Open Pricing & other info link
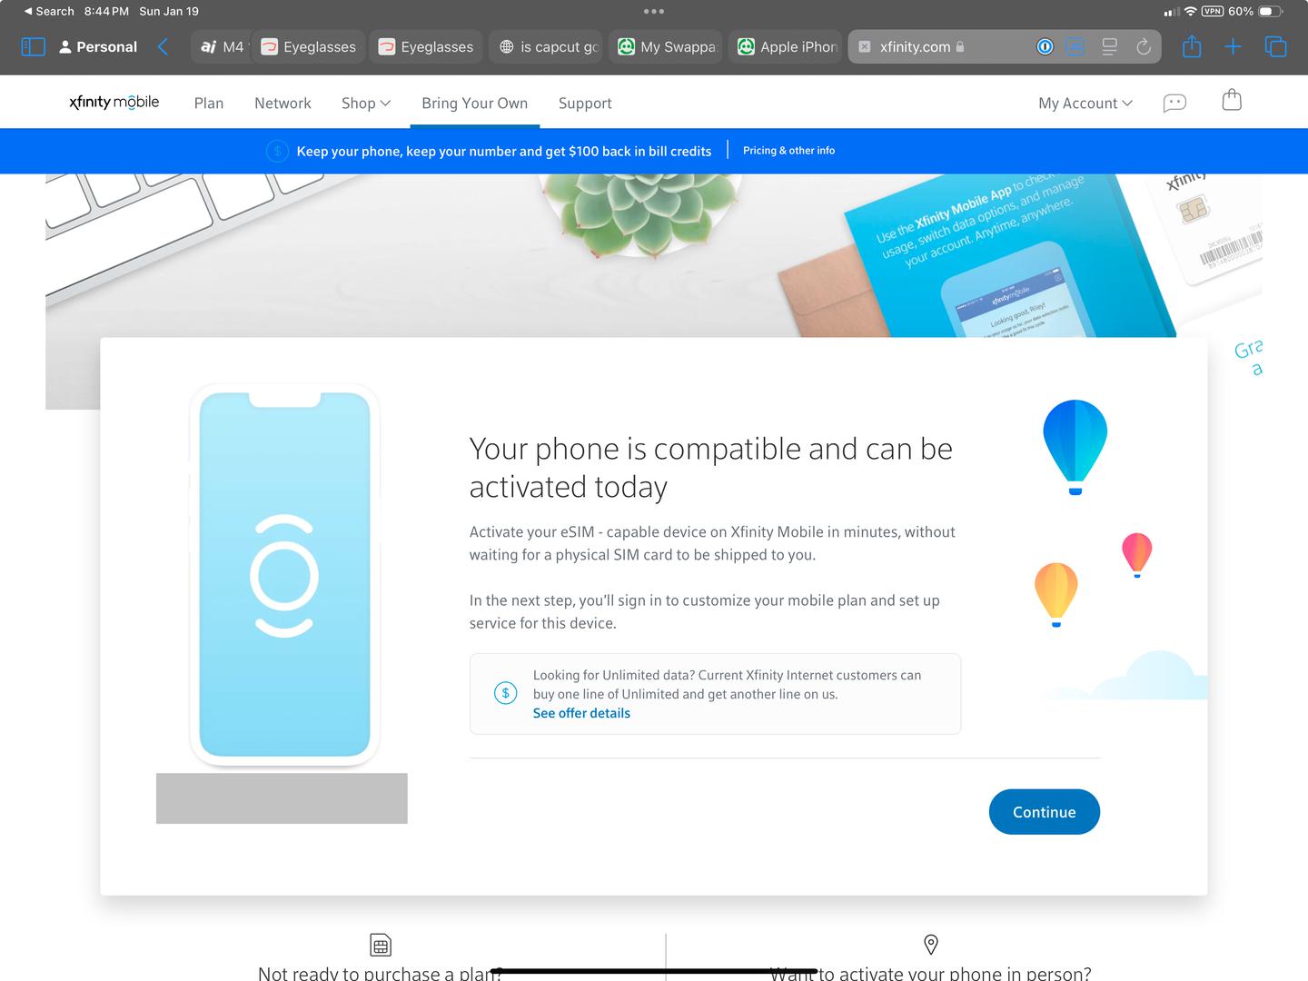 click(788, 151)
